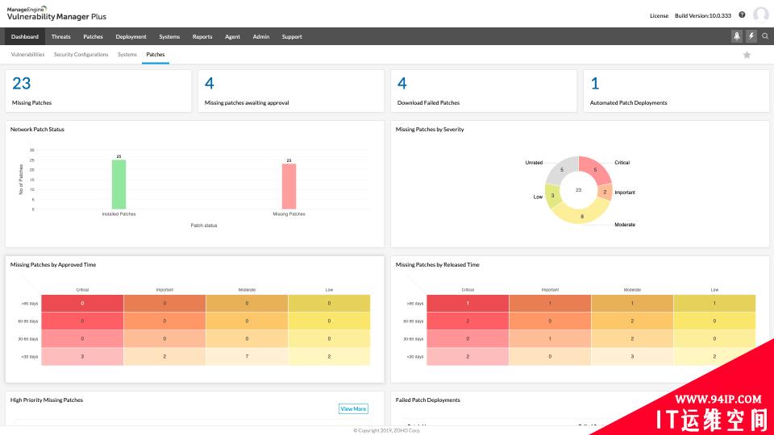774x435 pixels.
Task: Open the help question mark icon
Action: pyautogui.click(x=742, y=14)
